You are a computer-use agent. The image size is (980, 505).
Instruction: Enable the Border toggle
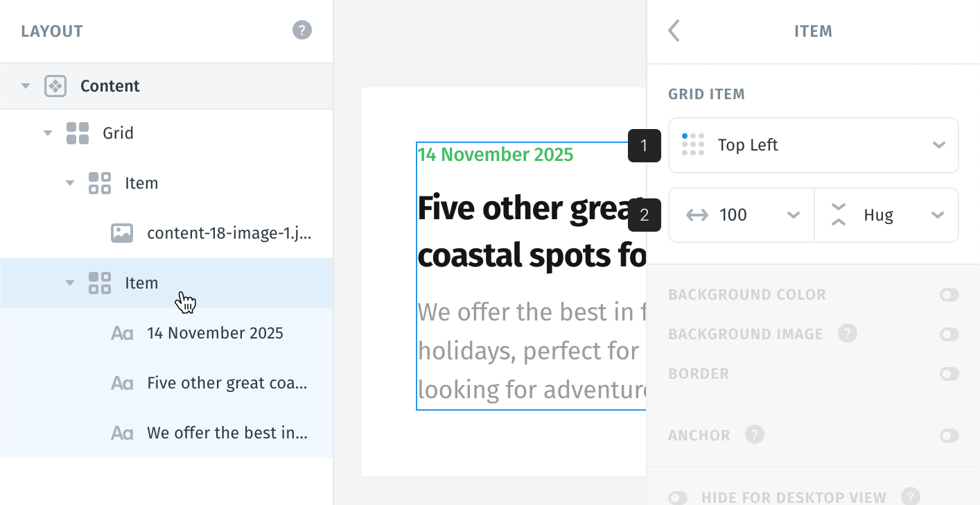click(x=950, y=374)
